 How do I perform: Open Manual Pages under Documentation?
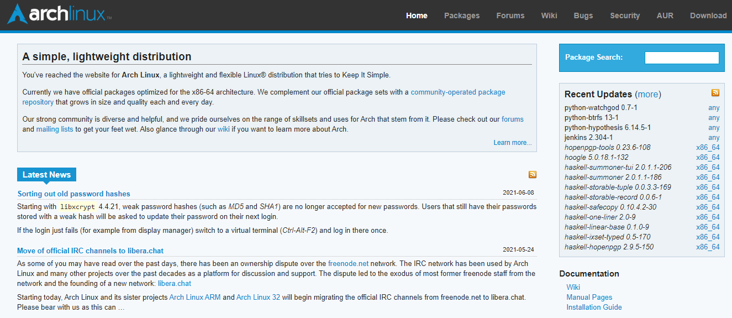pos(589,298)
